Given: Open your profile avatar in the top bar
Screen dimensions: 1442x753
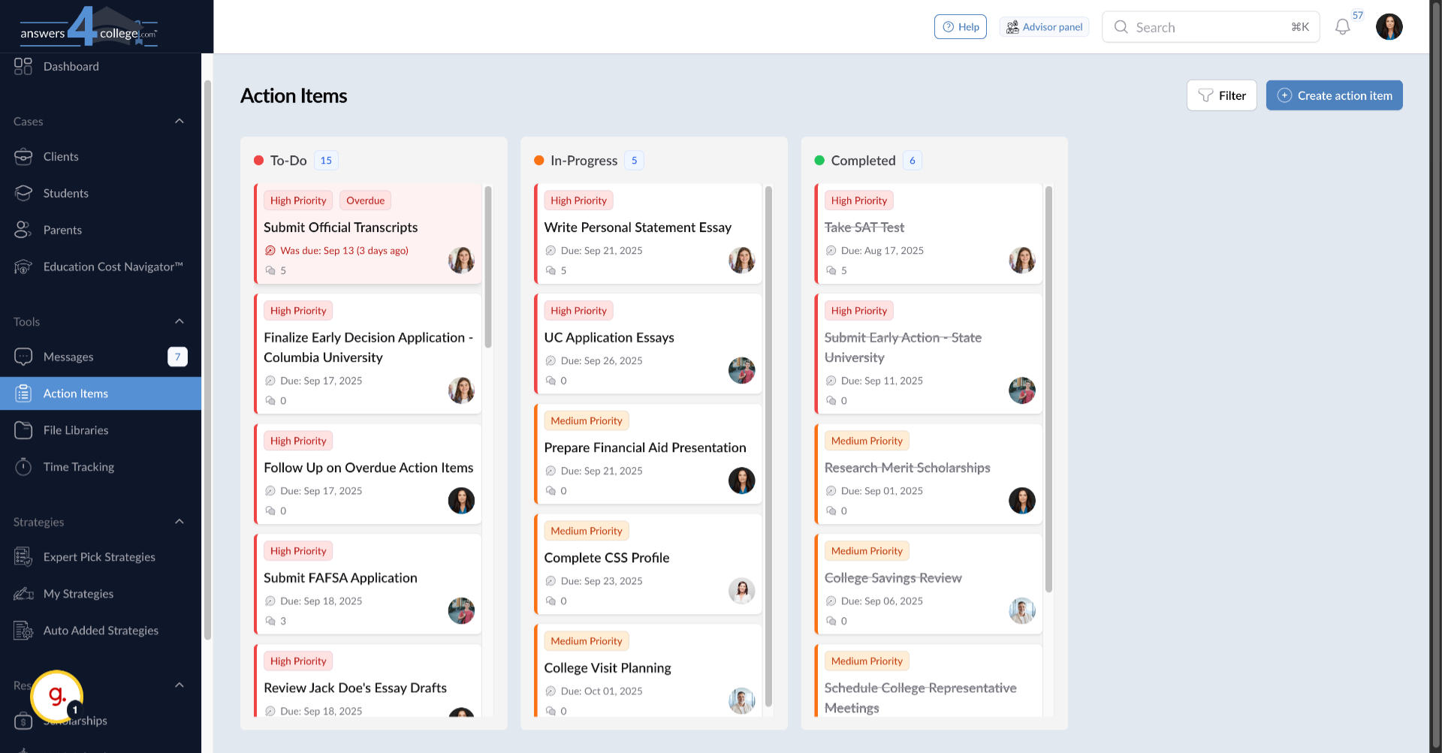Looking at the screenshot, I should 1389,26.
